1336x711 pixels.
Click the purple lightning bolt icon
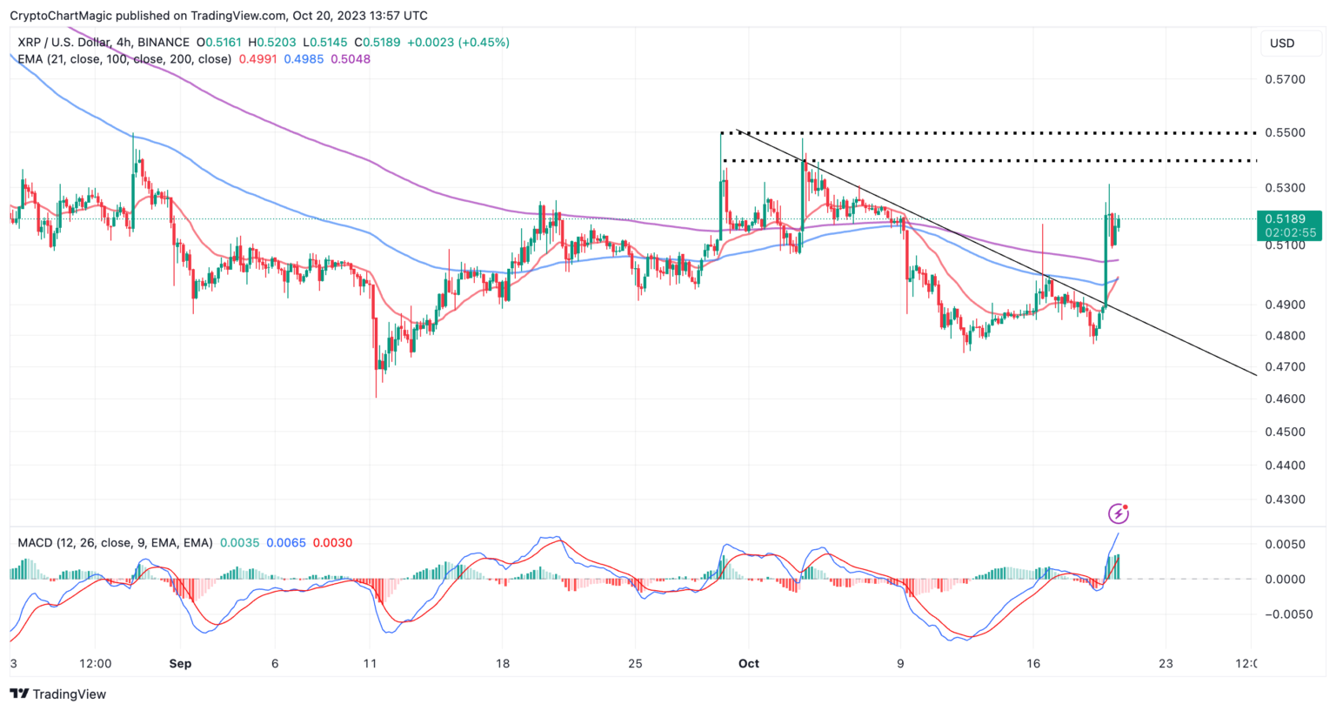(x=1118, y=513)
